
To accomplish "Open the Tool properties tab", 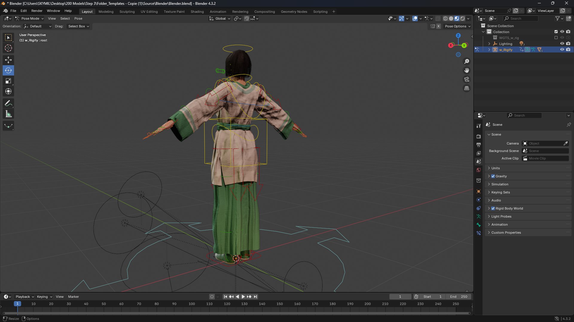I will pos(479,126).
